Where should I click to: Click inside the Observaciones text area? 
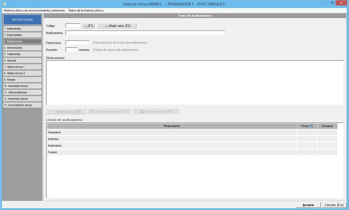click(195, 83)
